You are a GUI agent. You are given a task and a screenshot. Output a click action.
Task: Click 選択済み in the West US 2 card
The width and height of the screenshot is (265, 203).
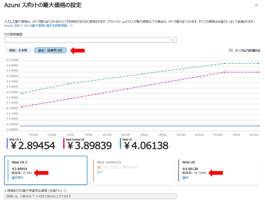click(x=18, y=178)
